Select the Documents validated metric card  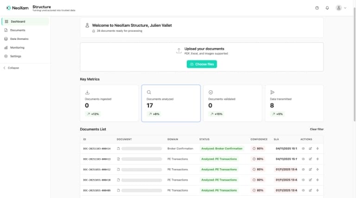(233, 103)
